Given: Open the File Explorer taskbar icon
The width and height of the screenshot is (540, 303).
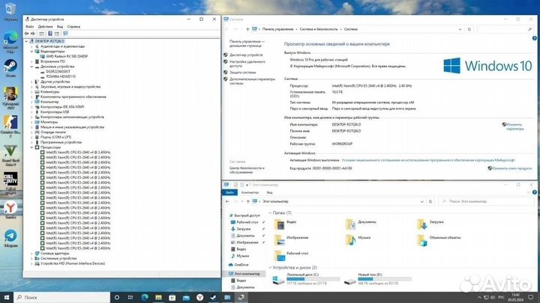Looking at the screenshot, I should coord(158,298).
